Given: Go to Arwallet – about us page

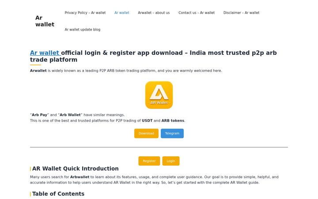Looking at the screenshot, I should (154, 13).
